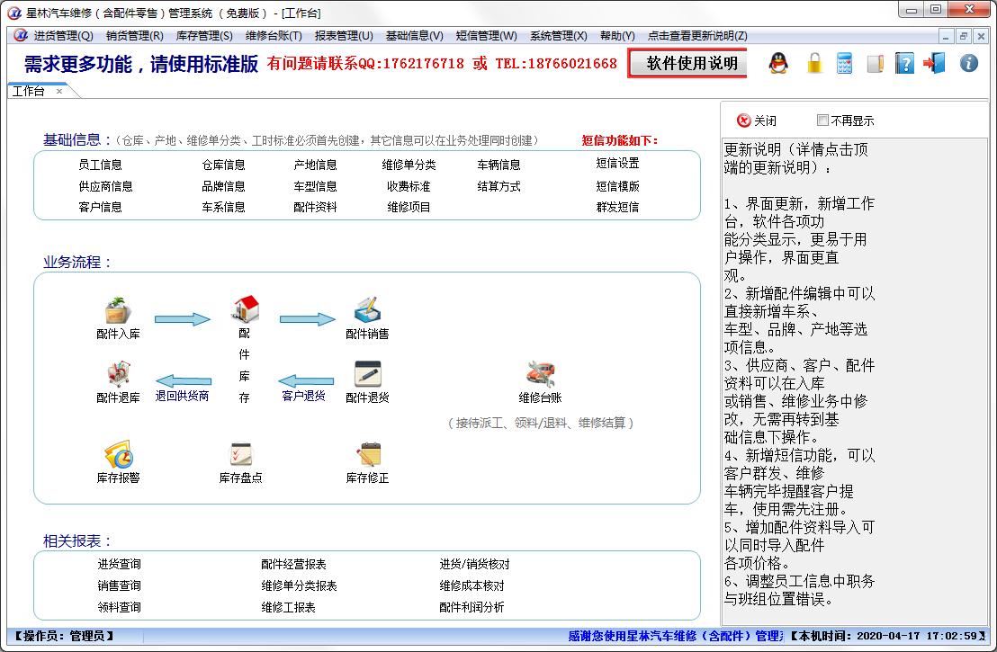The height and width of the screenshot is (652, 997).
Task: Open the 短信管理(W) menu
Action: 487,36
